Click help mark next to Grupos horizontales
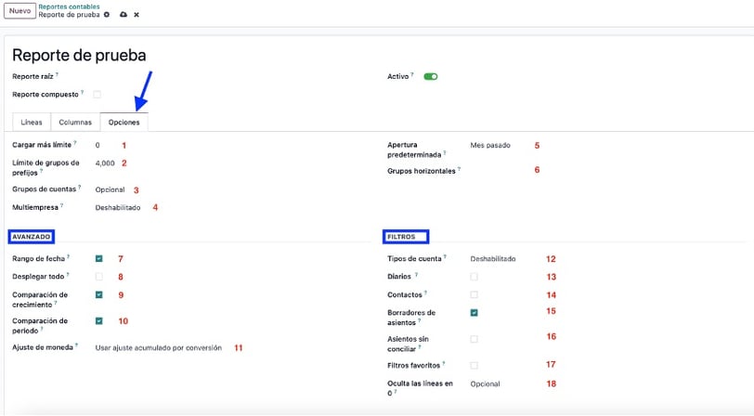This screenshot has width=754, height=416. 460,169
